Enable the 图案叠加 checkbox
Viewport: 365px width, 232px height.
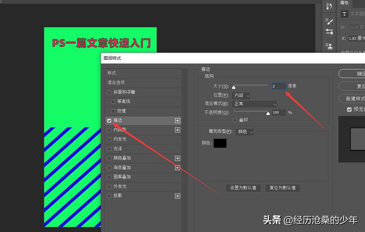109,177
